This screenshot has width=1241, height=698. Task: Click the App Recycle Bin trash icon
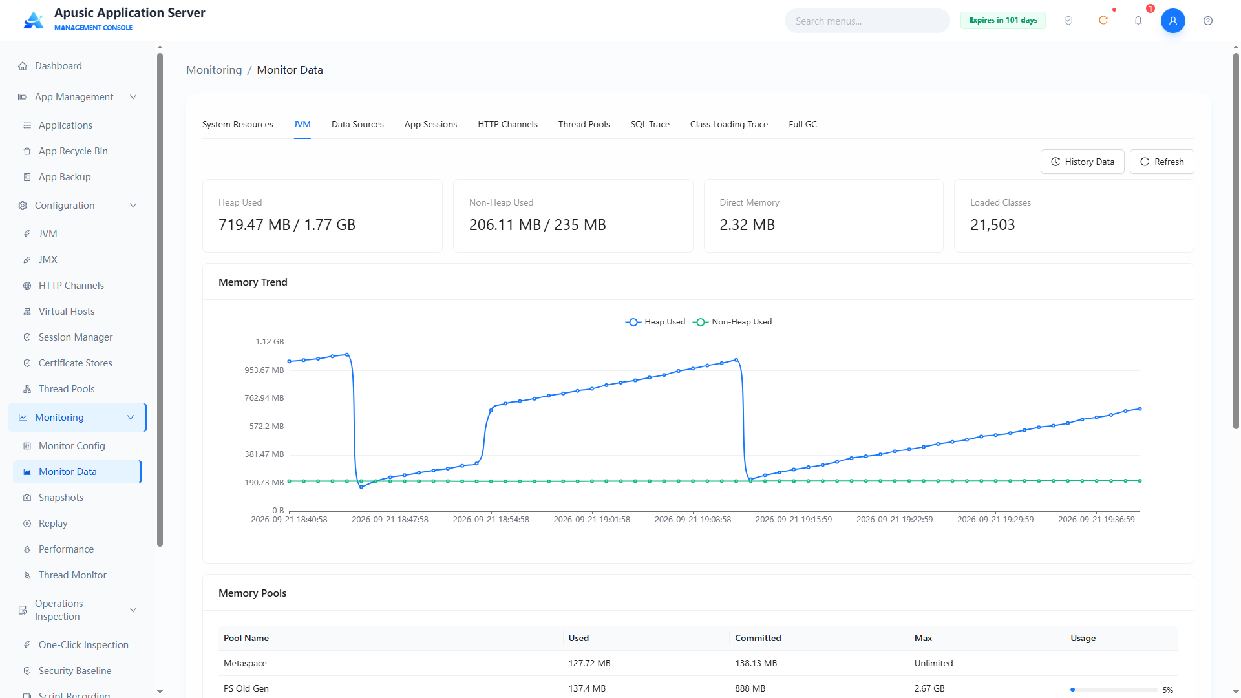coord(27,151)
